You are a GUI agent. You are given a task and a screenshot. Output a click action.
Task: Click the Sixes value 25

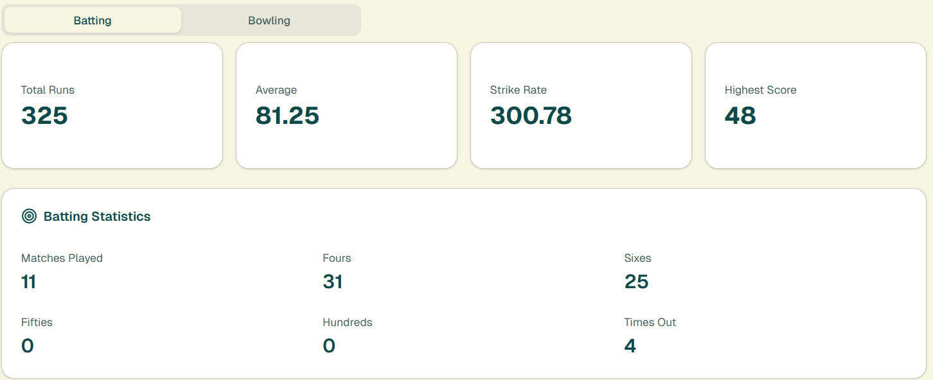tap(636, 281)
